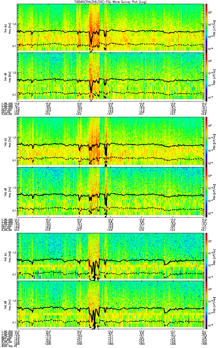Click the plot title THEMIS FGL Wave Survey Plot
This screenshot has width=218, height=348.
pos(110,2)
